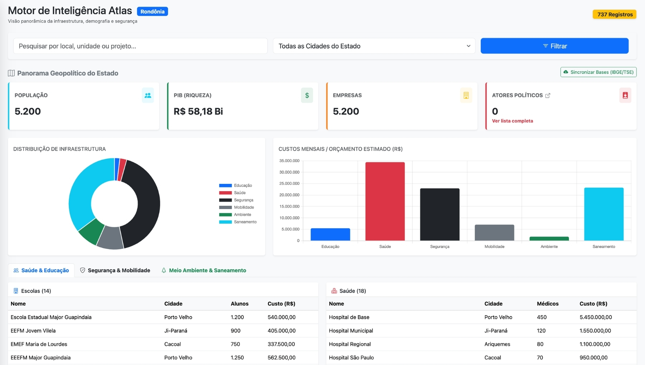Click the gray Mobilidade bar in cost chart
The height and width of the screenshot is (365, 645).
point(494,233)
